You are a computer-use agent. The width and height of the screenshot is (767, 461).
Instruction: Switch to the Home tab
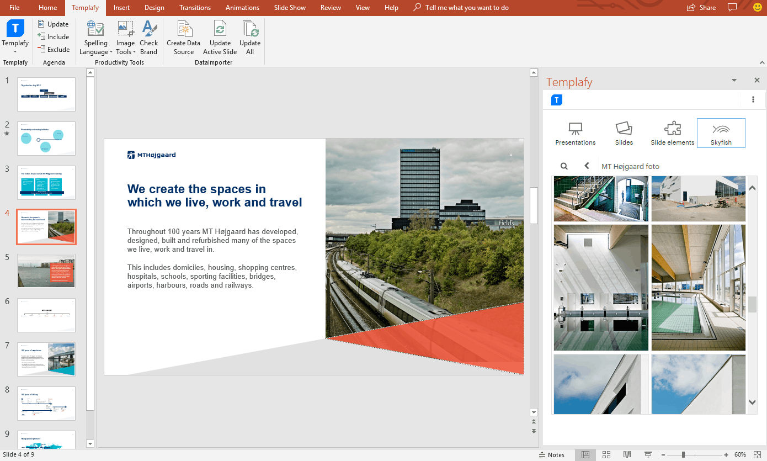coord(48,8)
